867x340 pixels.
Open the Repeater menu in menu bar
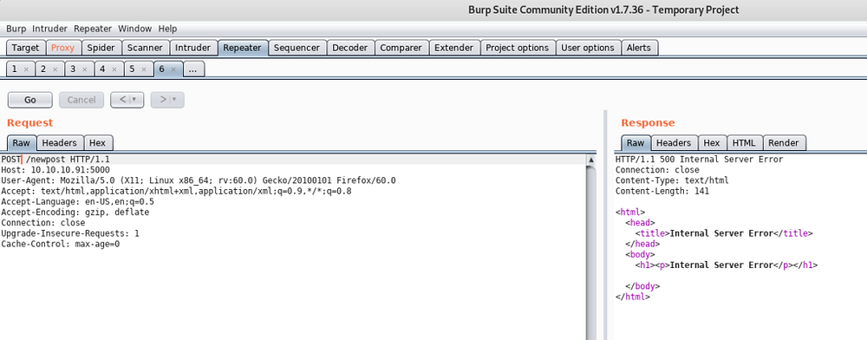tap(93, 29)
